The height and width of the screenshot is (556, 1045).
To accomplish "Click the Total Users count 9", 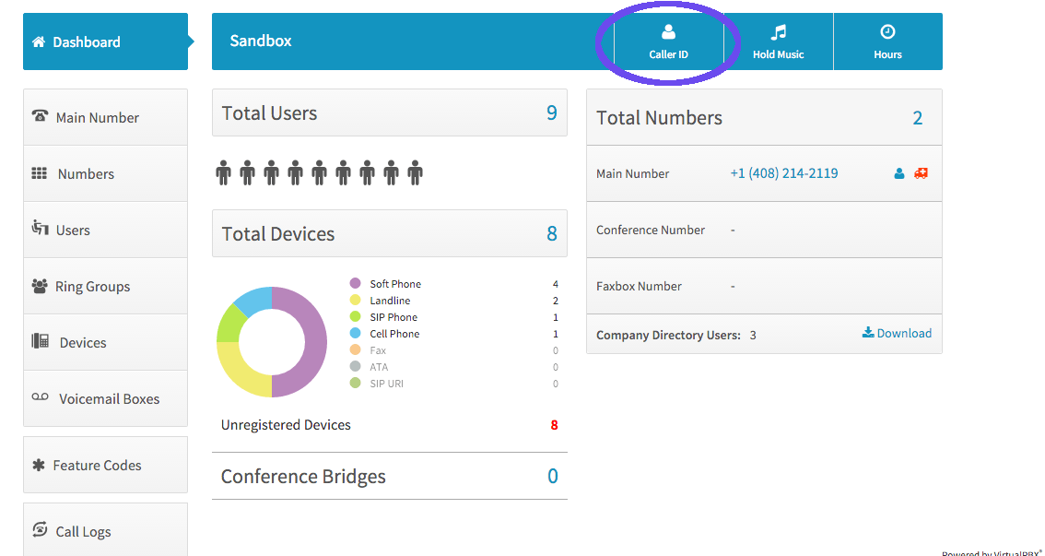I will pos(551,112).
